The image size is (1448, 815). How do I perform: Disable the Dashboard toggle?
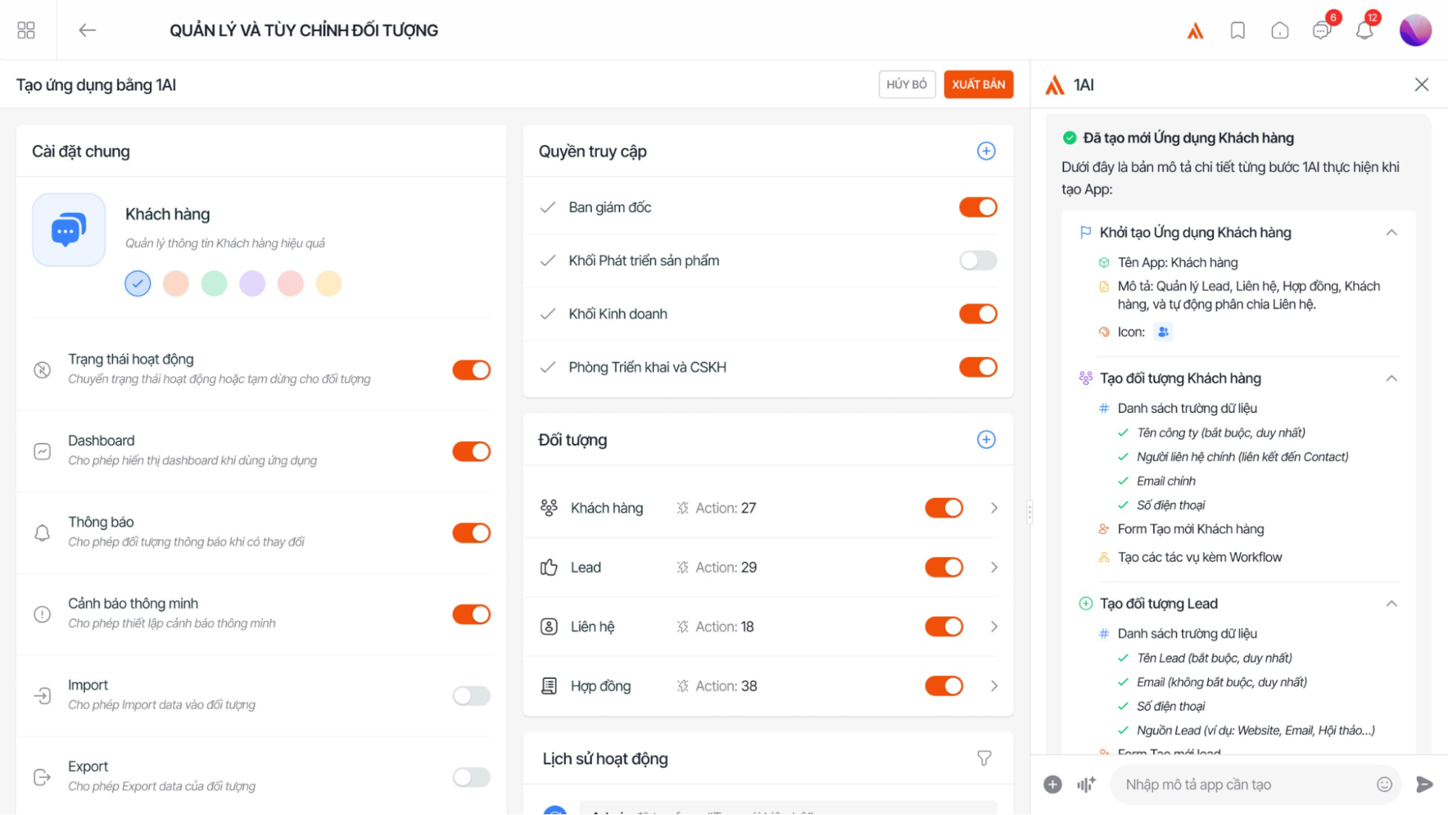(x=472, y=451)
